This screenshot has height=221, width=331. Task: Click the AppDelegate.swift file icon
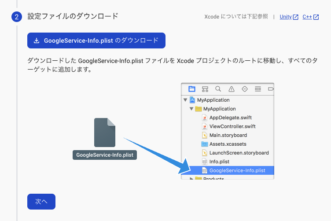click(x=205, y=118)
